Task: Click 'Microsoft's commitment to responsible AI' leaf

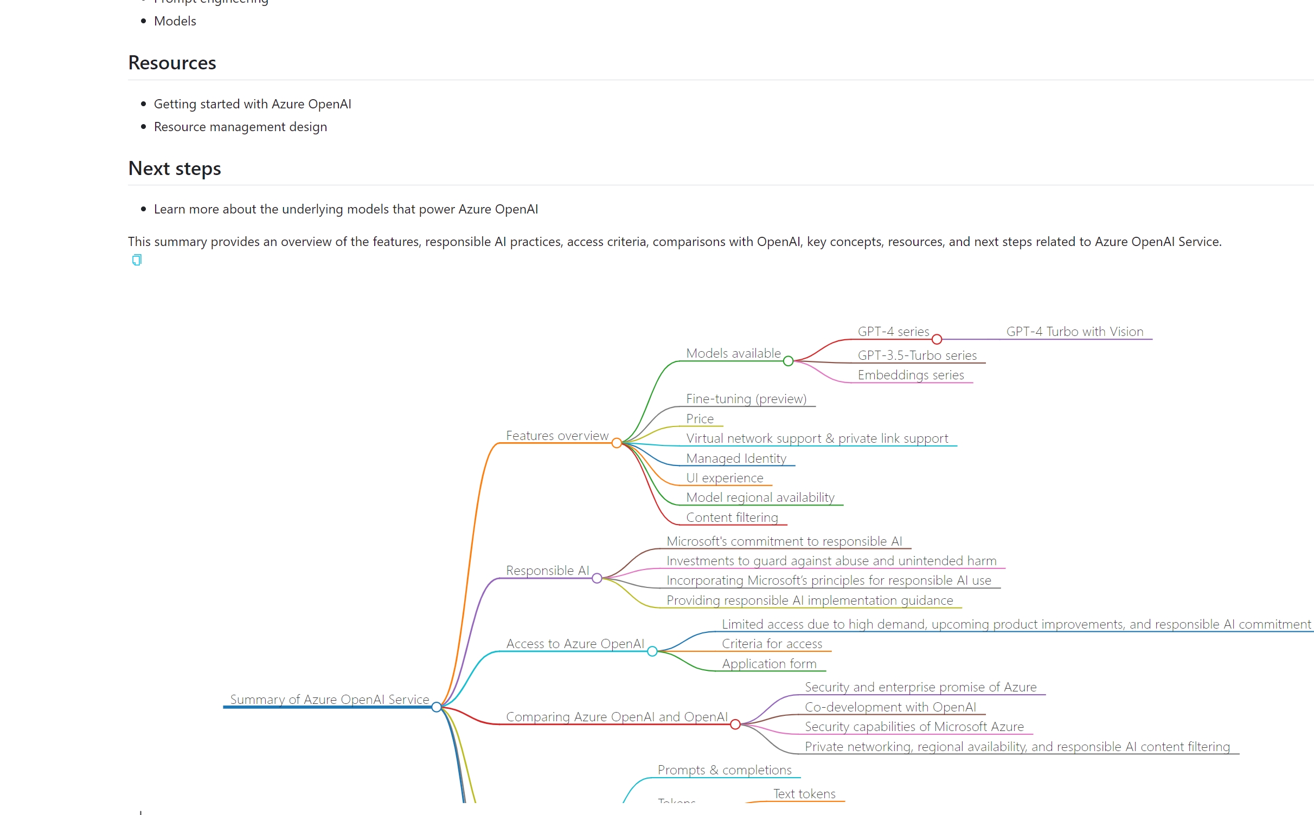Action: point(784,541)
